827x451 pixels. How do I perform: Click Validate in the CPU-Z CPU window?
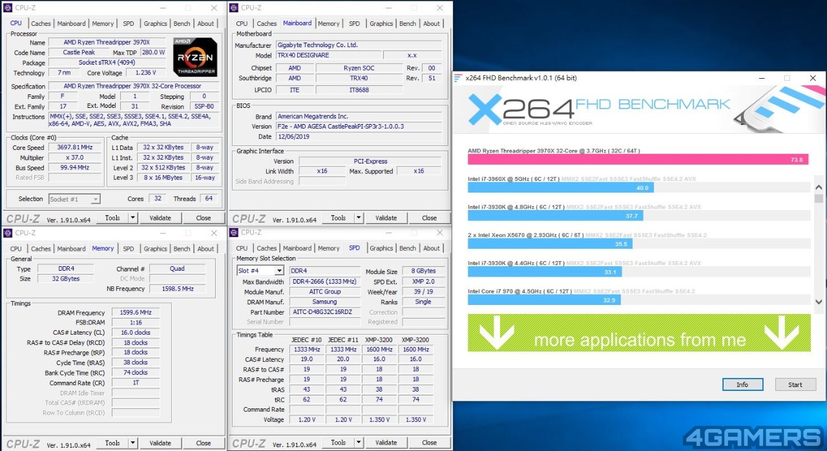point(160,218)
